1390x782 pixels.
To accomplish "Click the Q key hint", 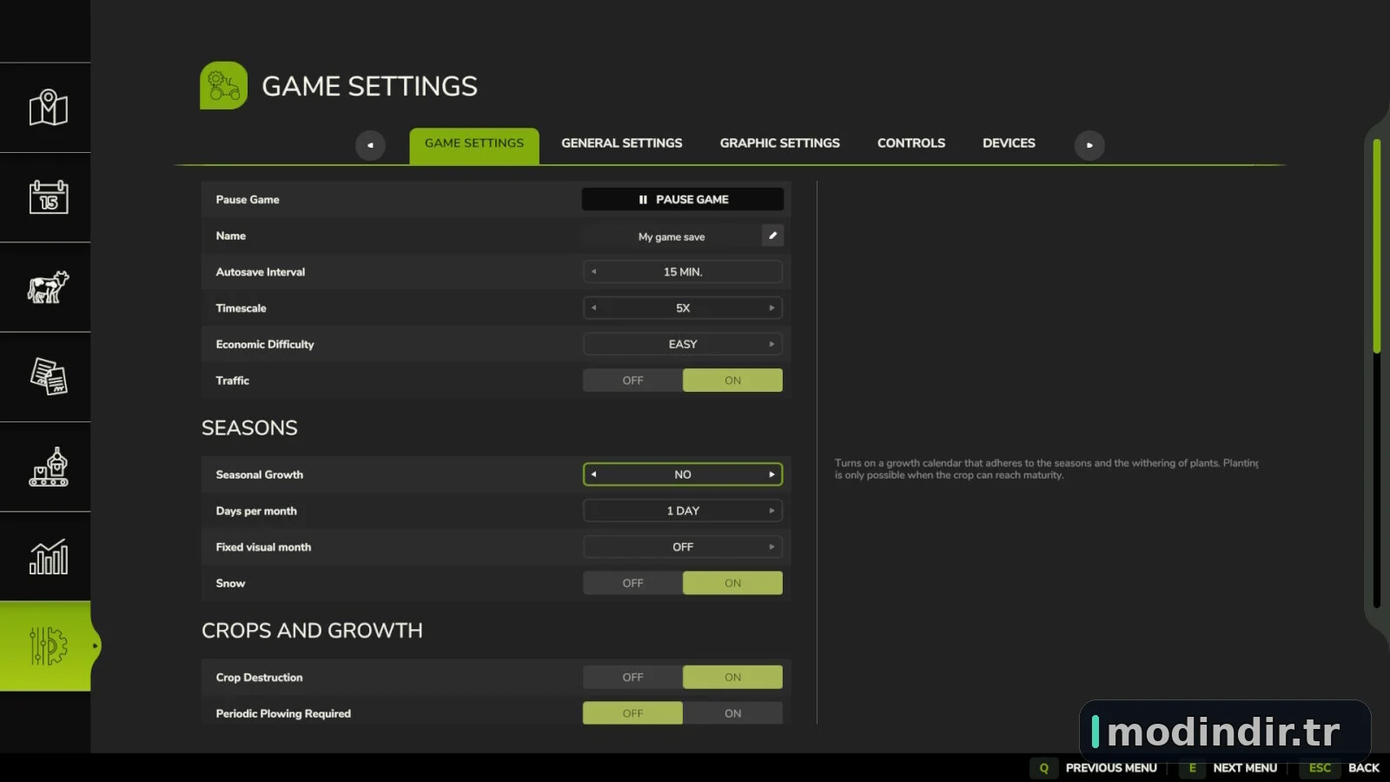I will (x=1044, y=768).
